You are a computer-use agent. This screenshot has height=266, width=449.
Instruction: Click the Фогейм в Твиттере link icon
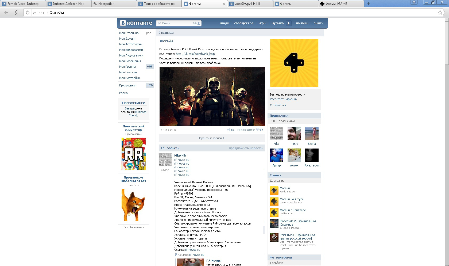click(x=274, y=212)
